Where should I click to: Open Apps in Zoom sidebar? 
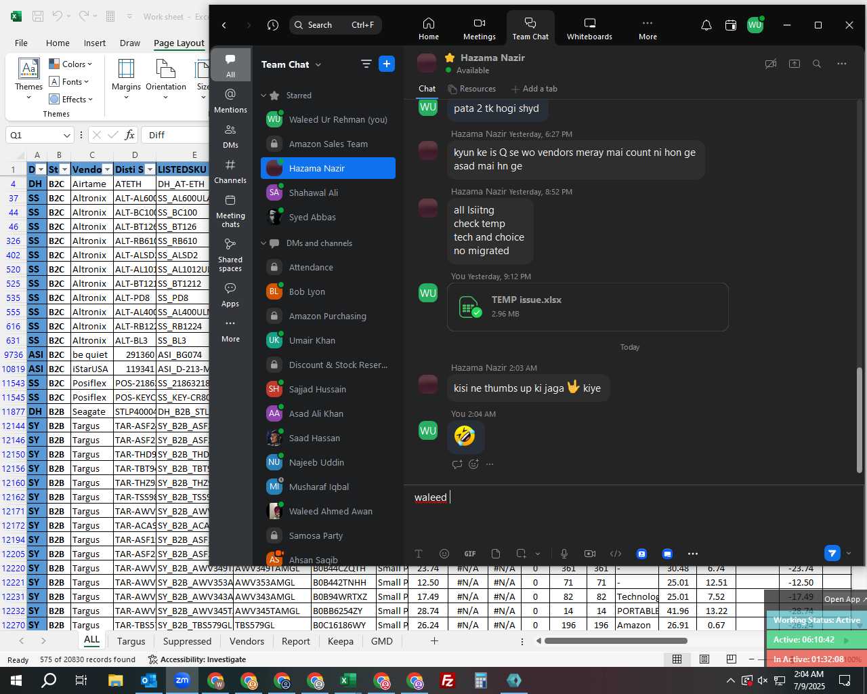[230, 295]
